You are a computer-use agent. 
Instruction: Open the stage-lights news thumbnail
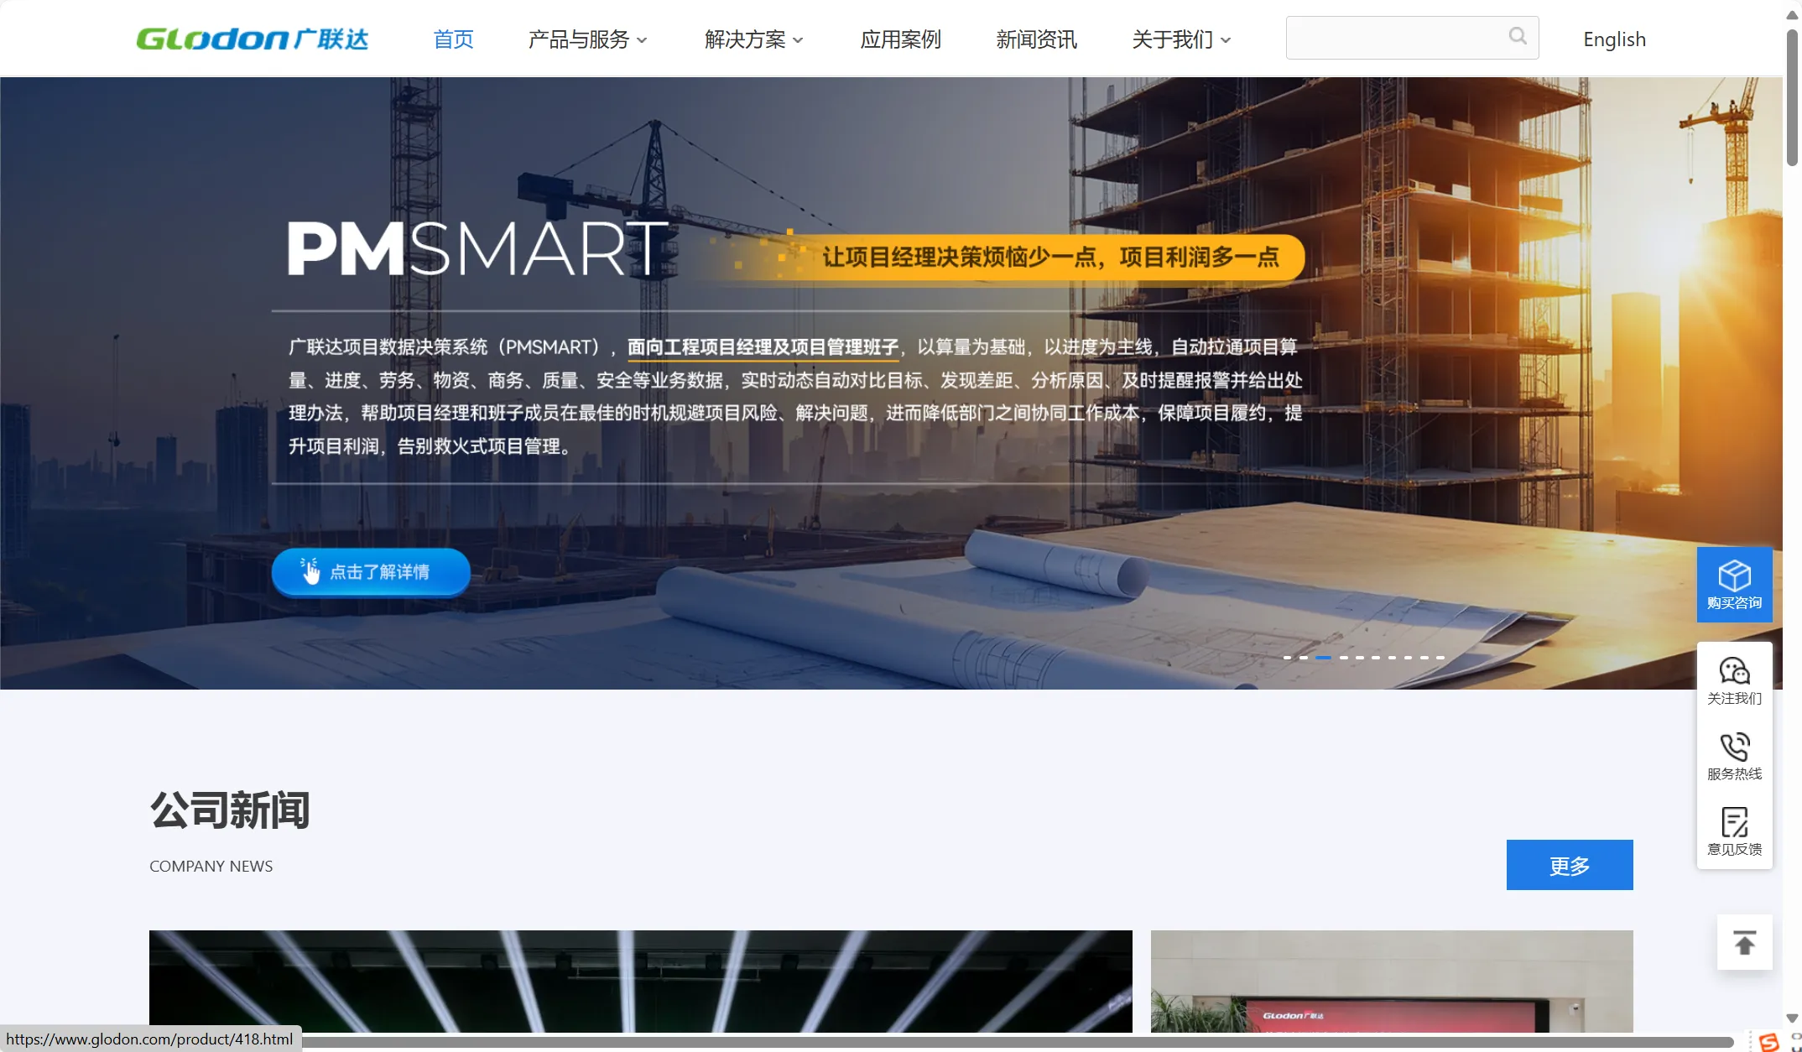pyautogui.click(x=640, y=981)
